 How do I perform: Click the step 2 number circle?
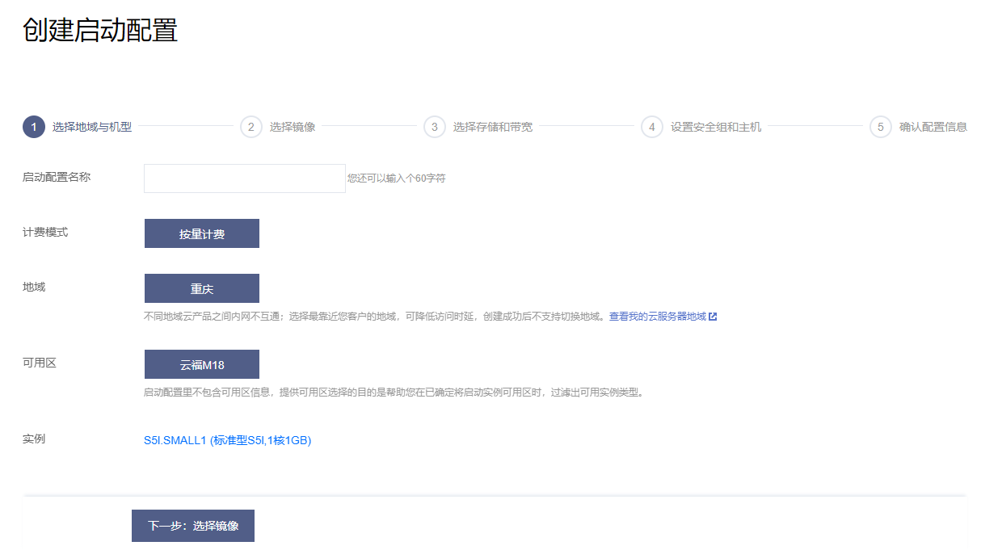(251, 127)
